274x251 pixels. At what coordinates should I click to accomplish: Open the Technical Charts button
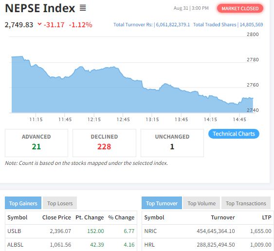(x=234, y=134)
